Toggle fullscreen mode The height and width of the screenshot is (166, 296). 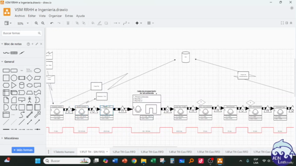click(x=282, y=23)
